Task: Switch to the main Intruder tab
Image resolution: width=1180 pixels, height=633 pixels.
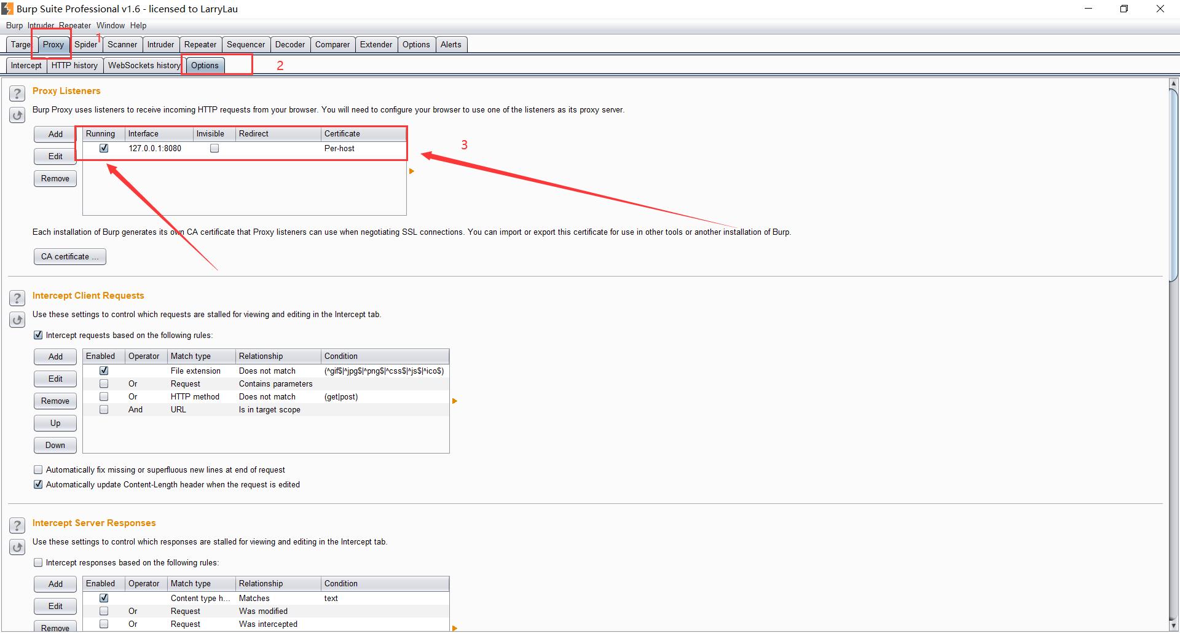Action: tap(160, 44)
